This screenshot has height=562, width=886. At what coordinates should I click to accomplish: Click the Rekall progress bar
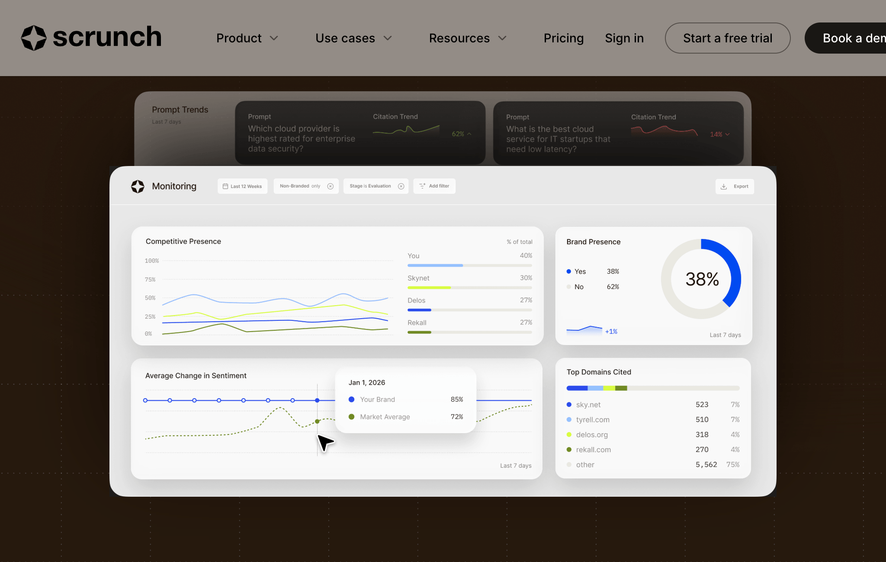470,332
